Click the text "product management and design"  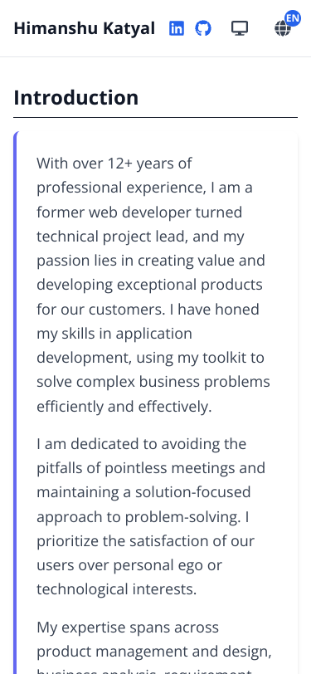coord(152,652)
